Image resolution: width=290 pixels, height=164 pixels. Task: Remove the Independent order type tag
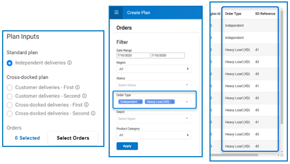tap(140, 102)
